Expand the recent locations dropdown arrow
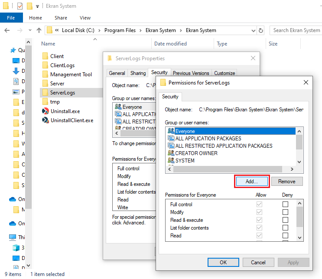Viewport: 322px width, 279px height. [30, 30]
